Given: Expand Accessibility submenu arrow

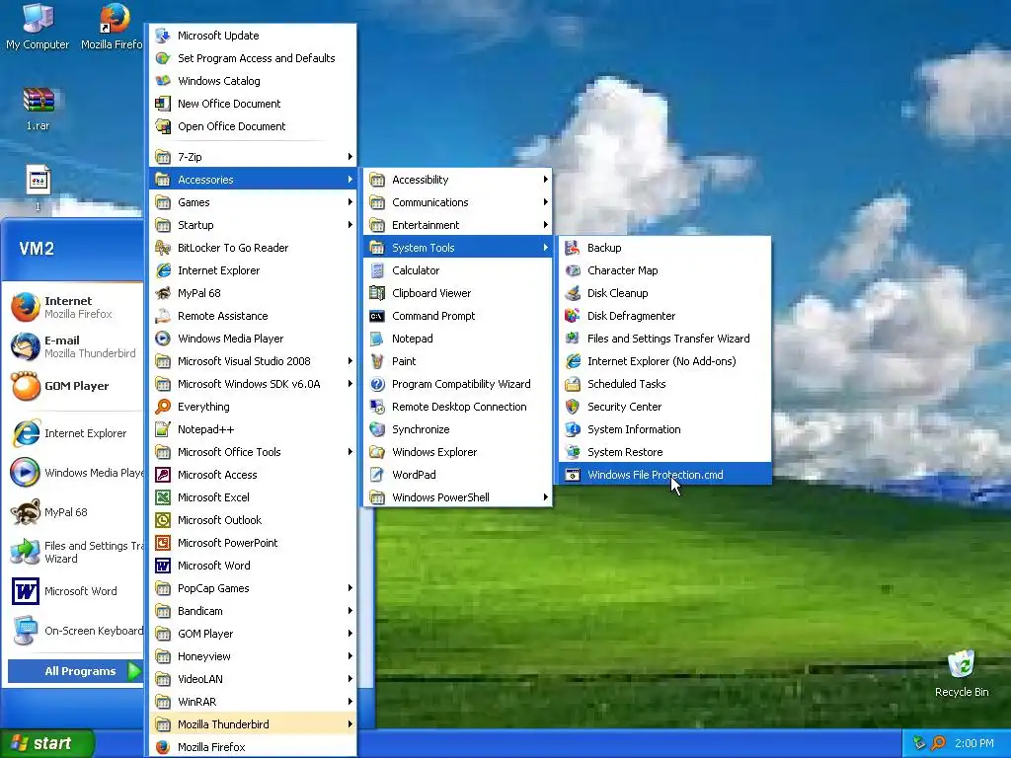Looking at the screenshot, I should (x=545, y=180).
